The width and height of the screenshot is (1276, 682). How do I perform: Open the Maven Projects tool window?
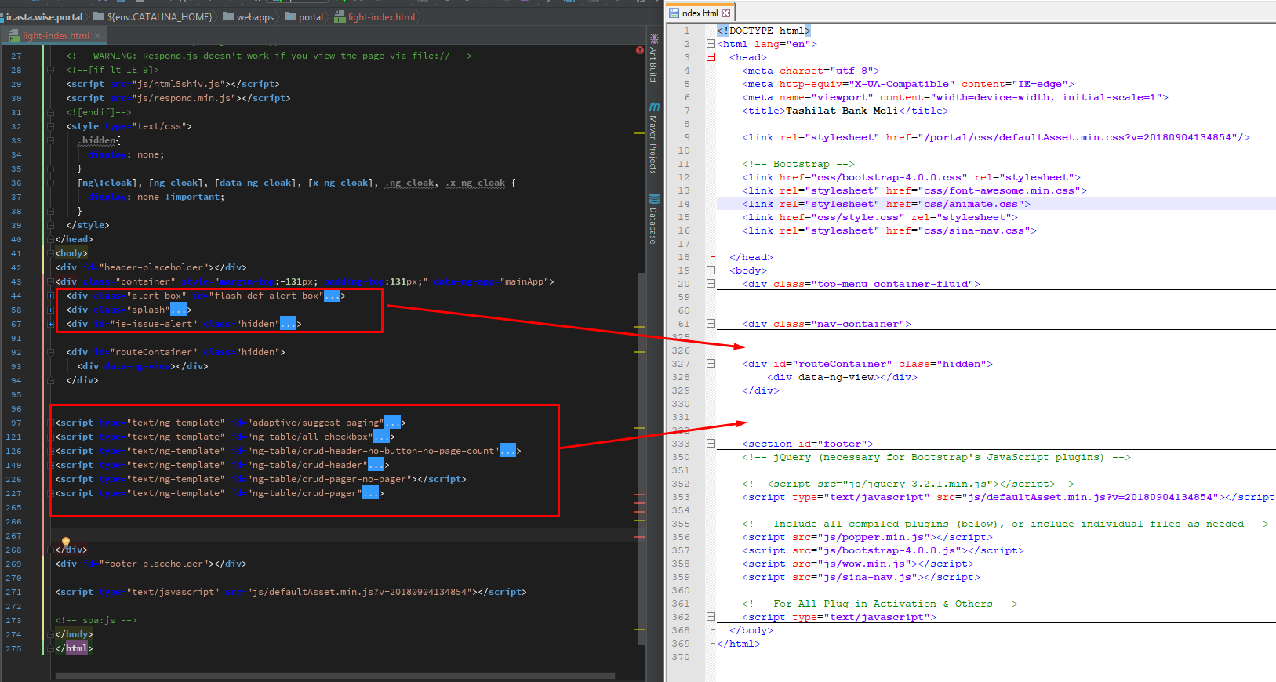click(x=654, y=137)
